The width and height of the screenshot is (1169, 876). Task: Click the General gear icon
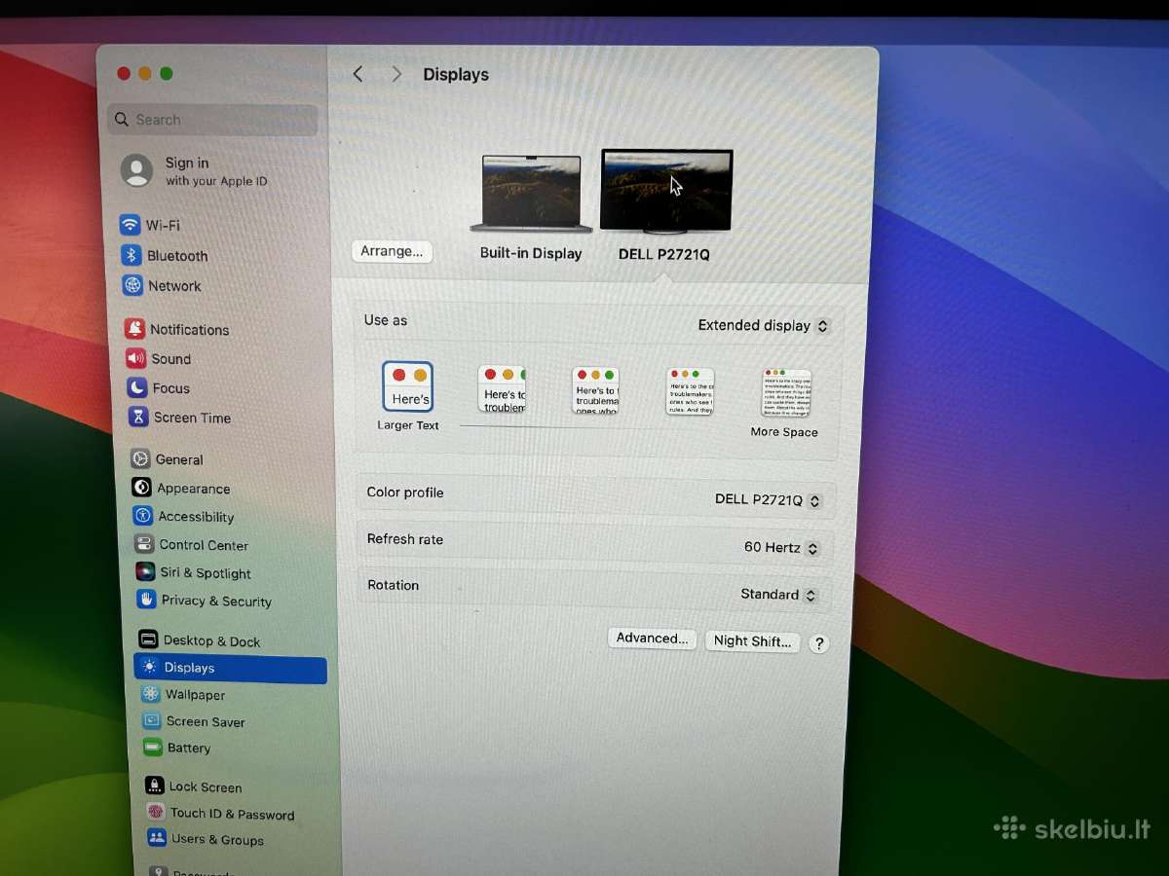coord(140,458)
